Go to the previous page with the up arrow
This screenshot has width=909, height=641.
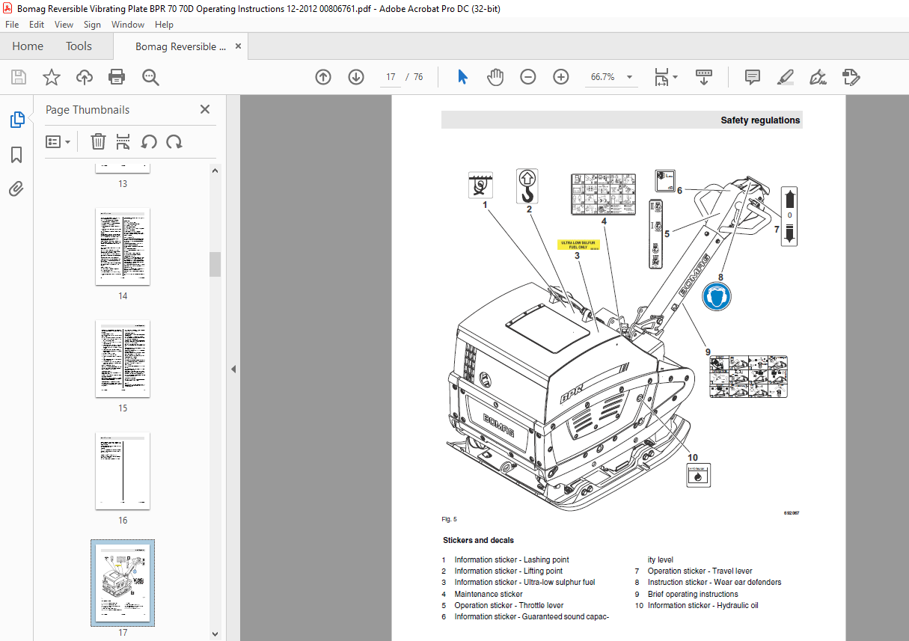(x=323, y=77)
